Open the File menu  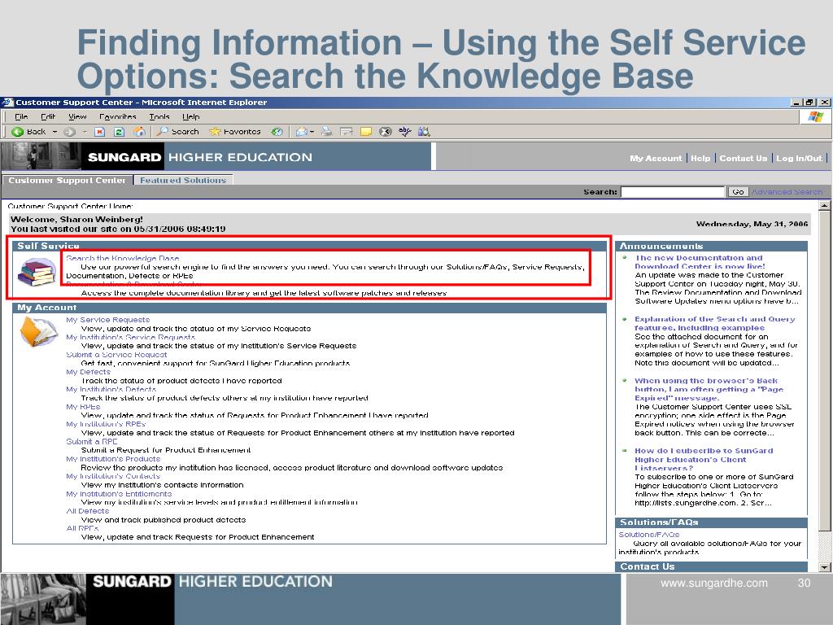coord(21,116)
